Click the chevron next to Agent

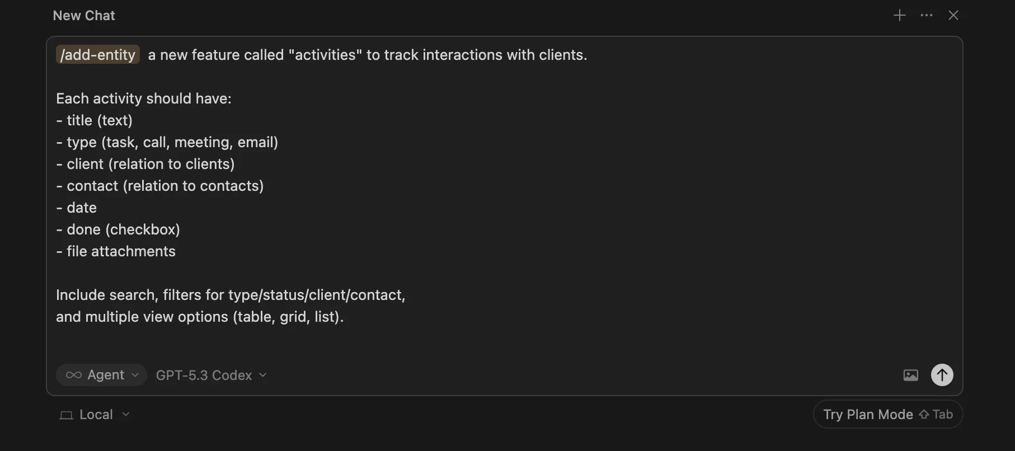point(135,375)
